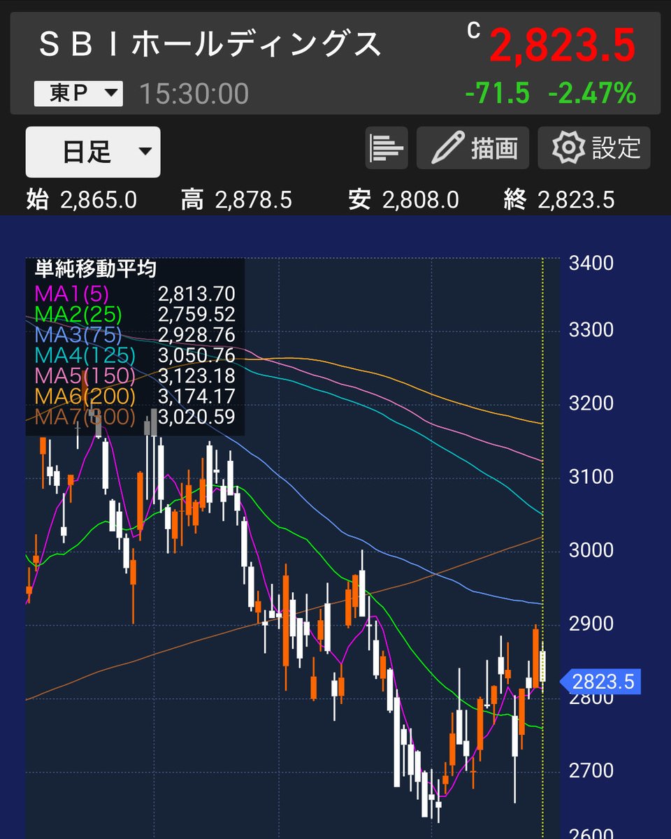Image resolution: width=671 pixels, height=839 pixels.
Task: Click the 3000 price axis label
Action: point(591,550)
